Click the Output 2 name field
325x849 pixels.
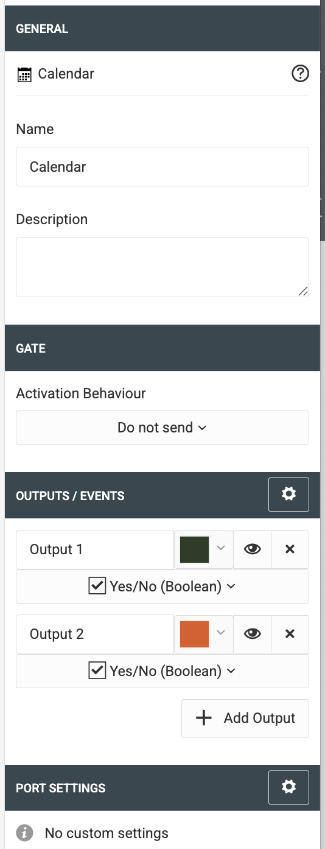tap(95, 634)
